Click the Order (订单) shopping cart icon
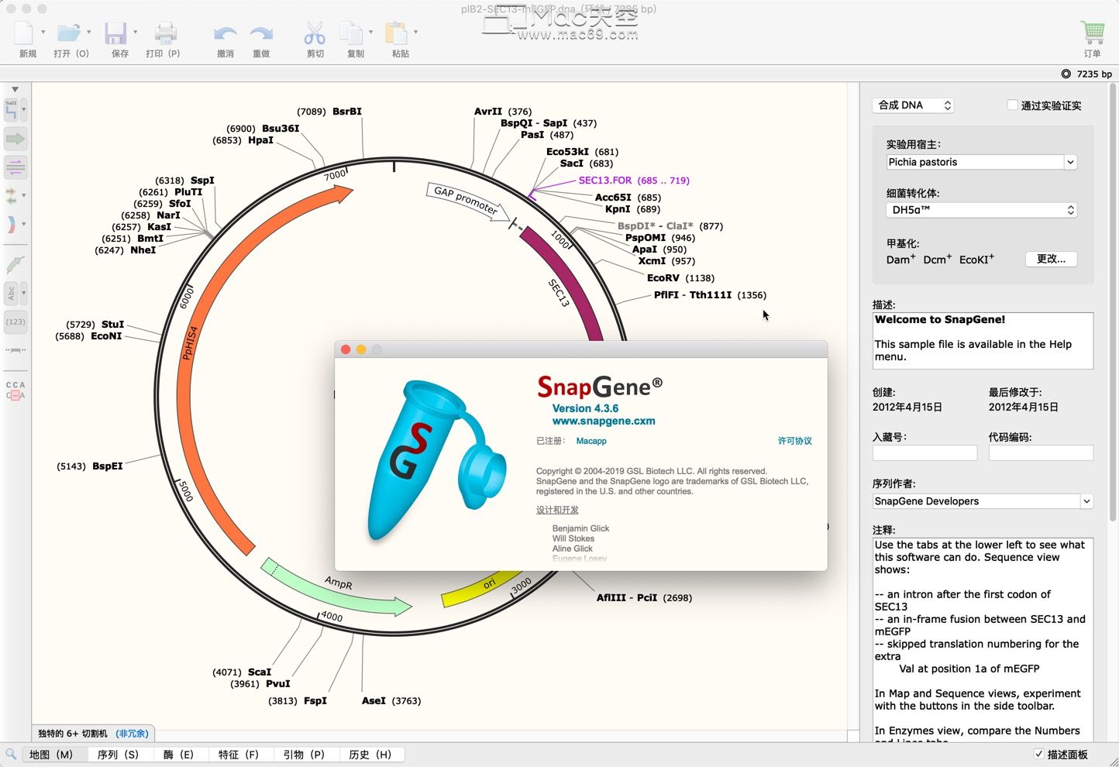This screenshot has width=1119, height=767. pos(1093,33)
